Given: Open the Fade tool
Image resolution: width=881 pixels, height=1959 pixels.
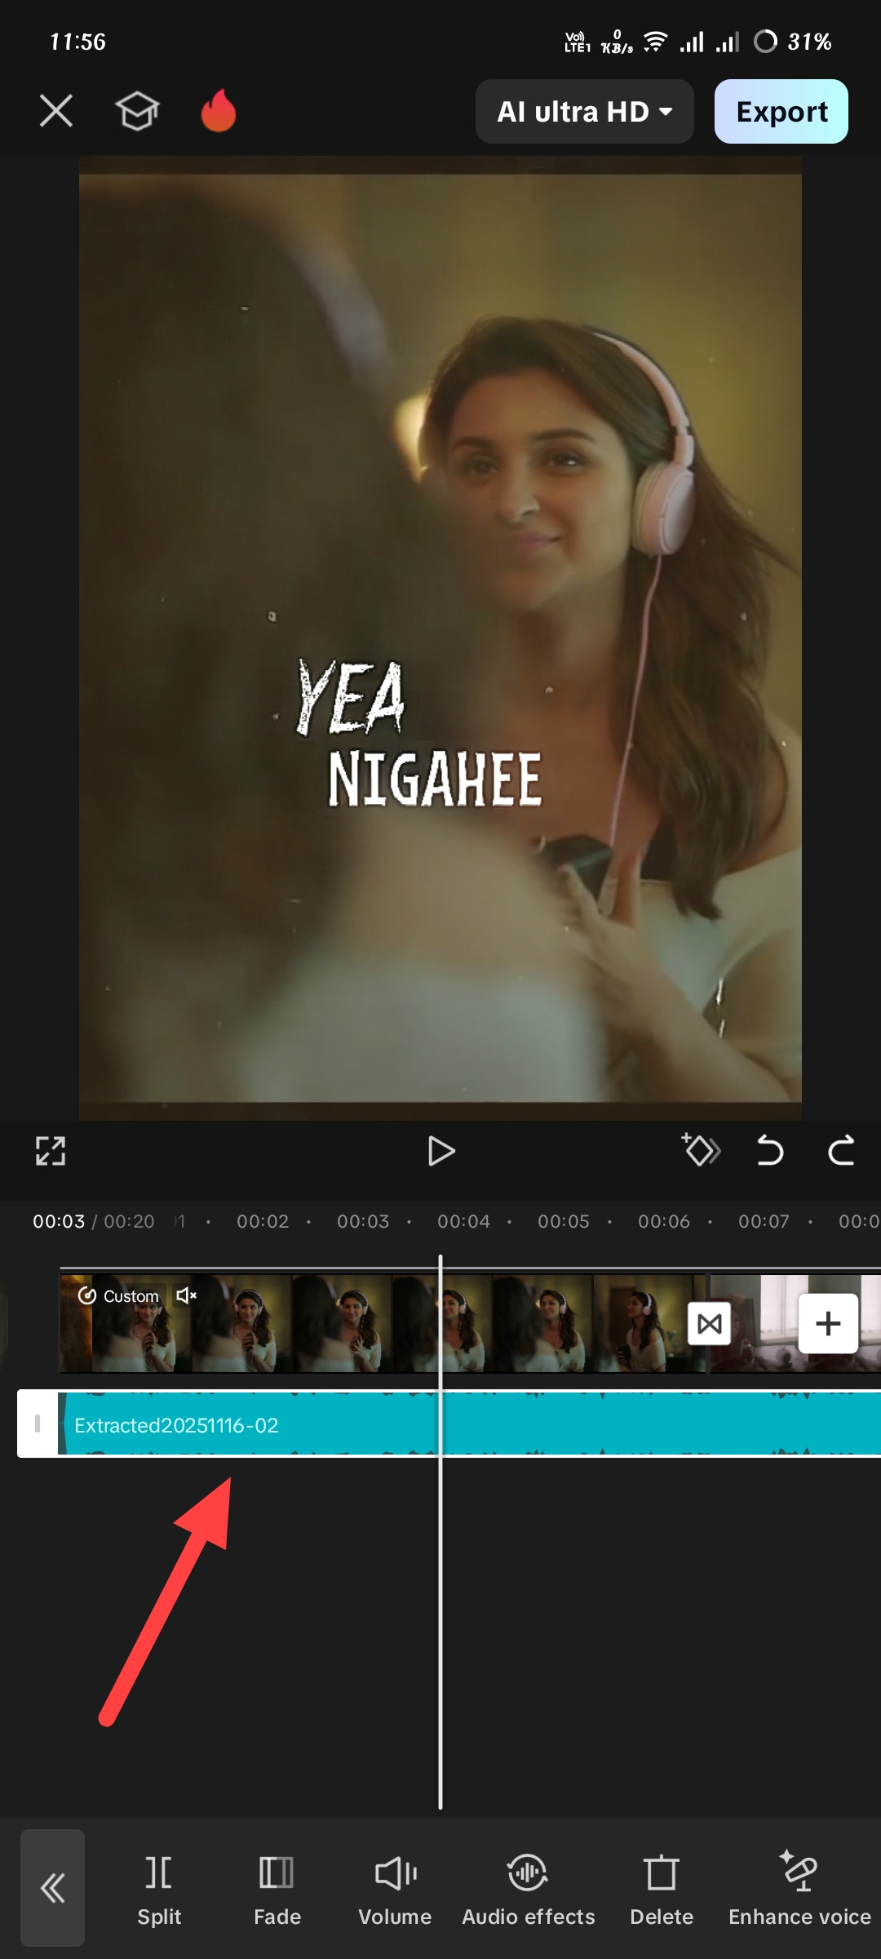Looking at the screenshot, I should (x=277, y=1890).
